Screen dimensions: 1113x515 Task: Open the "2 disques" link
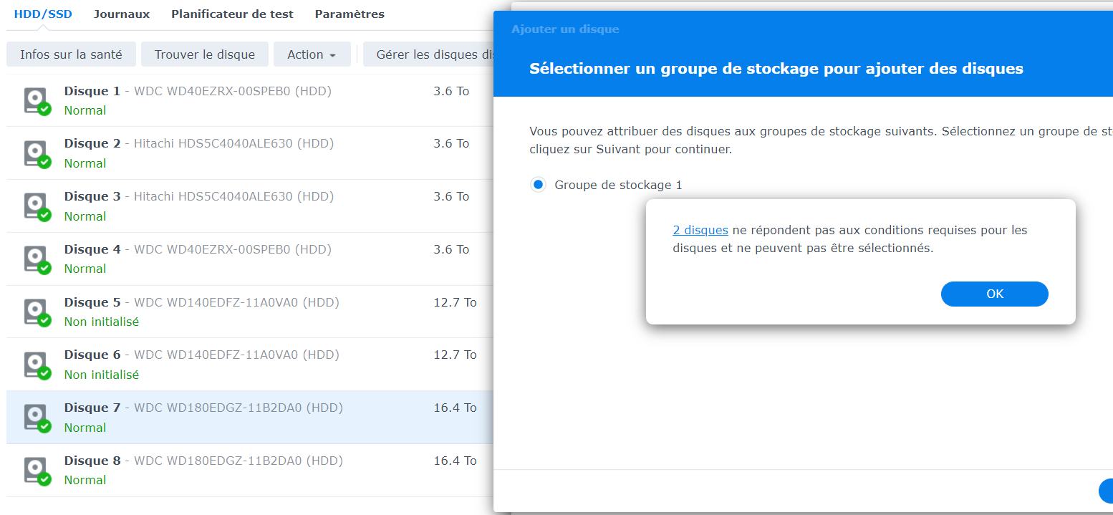(700, 230)
